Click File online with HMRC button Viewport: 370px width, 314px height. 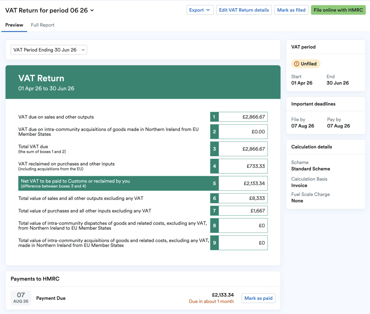point(338,10)
